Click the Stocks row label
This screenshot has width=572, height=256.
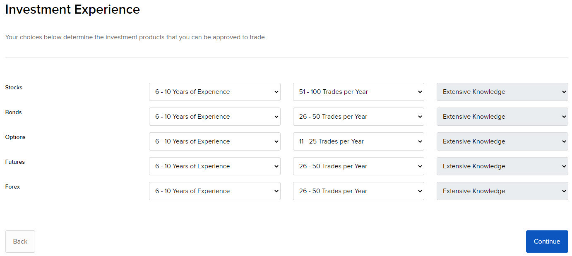pos(14,88)
